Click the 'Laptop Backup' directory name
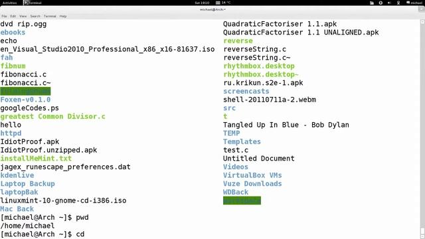 (x=27, y=184)
